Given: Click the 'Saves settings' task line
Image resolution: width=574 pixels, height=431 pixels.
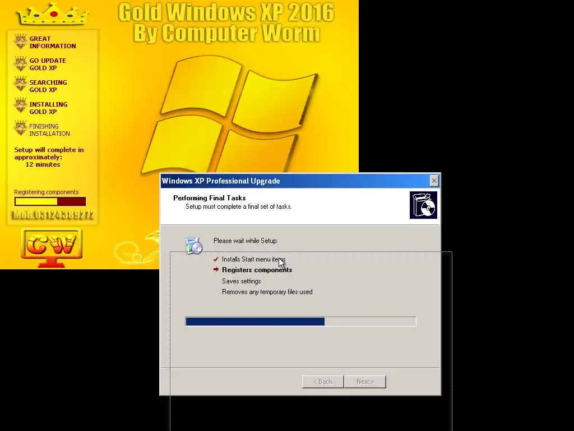Looking at the screenshot, I should coord(242,281).
